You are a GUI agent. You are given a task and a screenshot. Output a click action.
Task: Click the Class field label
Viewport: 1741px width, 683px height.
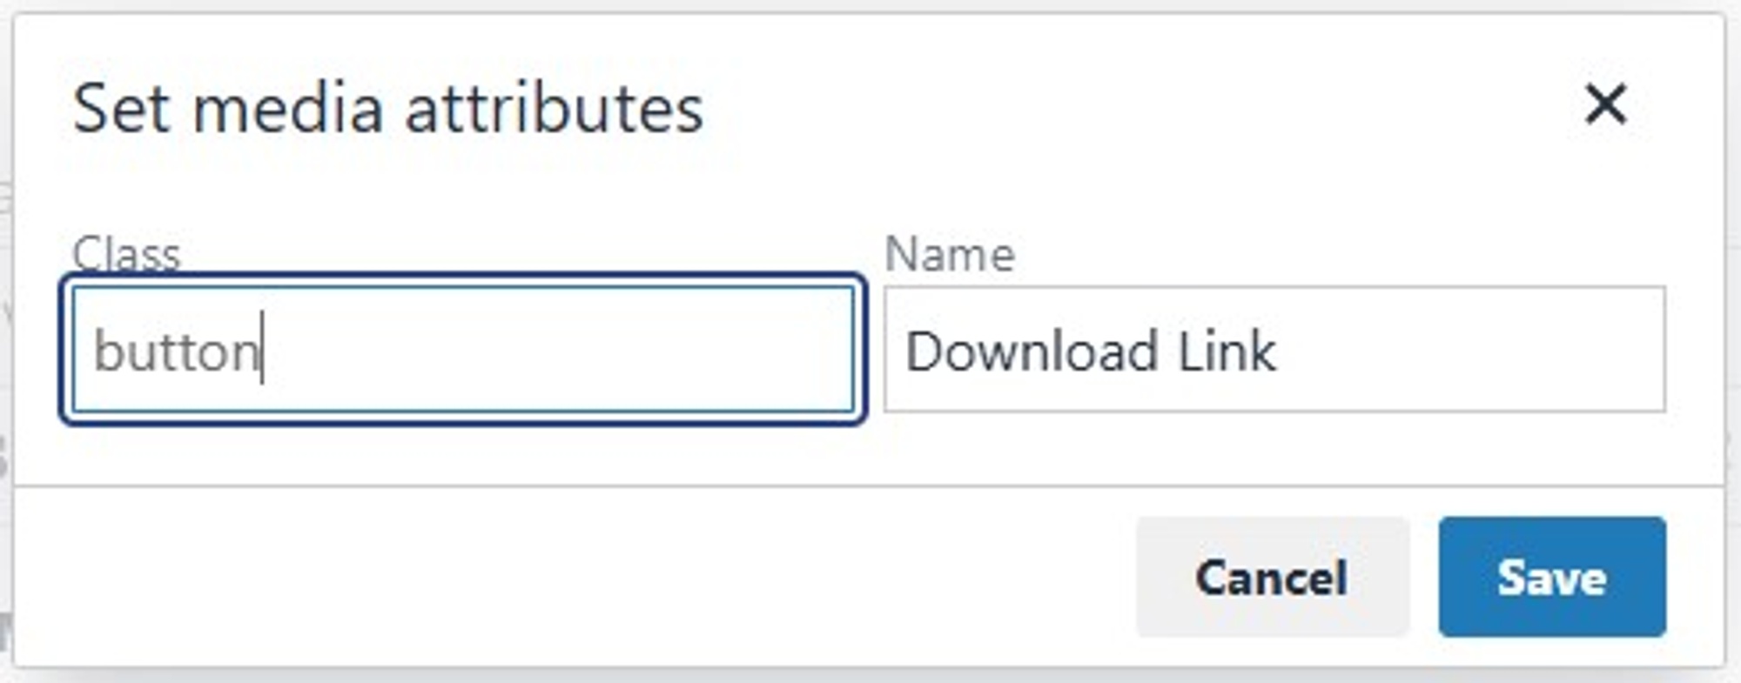[x=126, y=255]
